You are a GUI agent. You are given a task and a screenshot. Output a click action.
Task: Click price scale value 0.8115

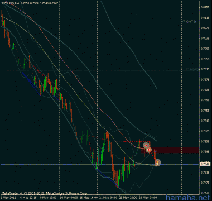click(205, 18)
